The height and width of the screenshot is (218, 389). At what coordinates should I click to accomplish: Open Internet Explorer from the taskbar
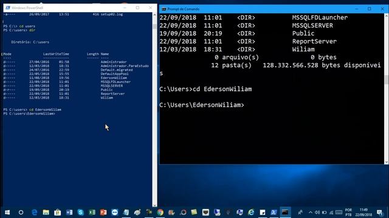tap(251, 213)
